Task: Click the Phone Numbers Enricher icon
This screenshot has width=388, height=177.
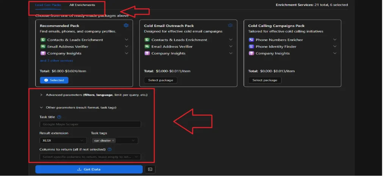Action: tap(252, 40)
